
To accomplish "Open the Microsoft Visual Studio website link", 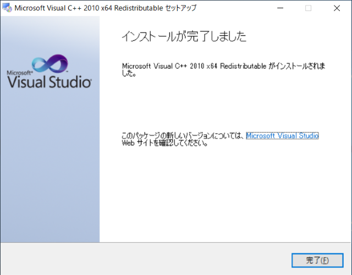I will pos(282,136).
